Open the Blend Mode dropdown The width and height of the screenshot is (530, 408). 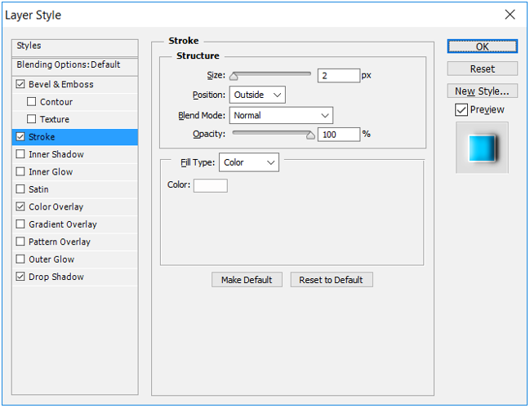[x=281, y=116]
